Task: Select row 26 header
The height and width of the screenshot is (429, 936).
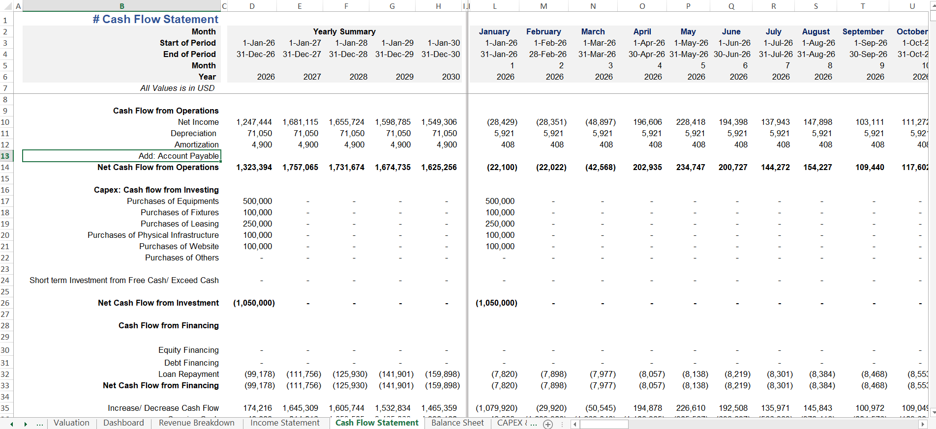Action: click(6, 303)
